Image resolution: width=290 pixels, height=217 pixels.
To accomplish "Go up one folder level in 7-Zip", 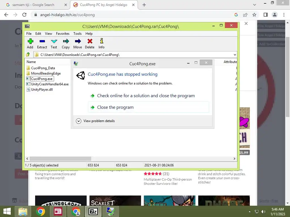I will 28,55.
